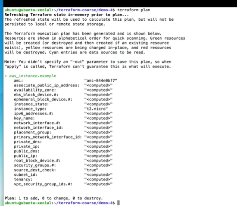Image resolution: width=237 pixels, height=206 pixels.
Task: Click the 'ephemeral_block_device.#:' attribute label
Action: (x=43, y=99)
